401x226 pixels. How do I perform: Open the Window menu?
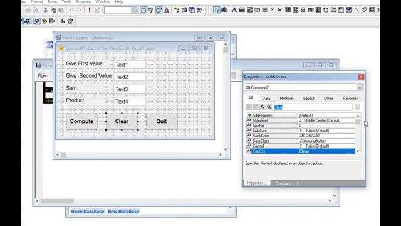103,2
